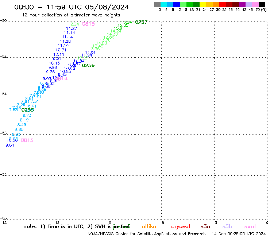Click the '-3' longitude axis label
Screen dimensions: 270x237
point(215,223)
